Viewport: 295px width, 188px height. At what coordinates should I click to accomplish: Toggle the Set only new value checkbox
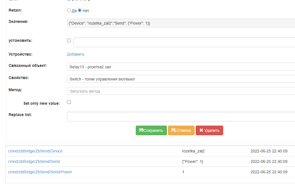pyautogui.click(x=69, y=102)
